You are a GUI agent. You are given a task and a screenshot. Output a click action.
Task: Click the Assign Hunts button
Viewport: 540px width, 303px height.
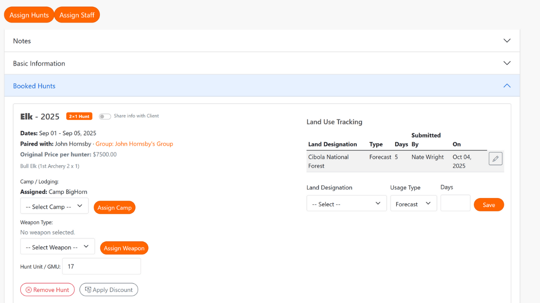coord(29,15)
